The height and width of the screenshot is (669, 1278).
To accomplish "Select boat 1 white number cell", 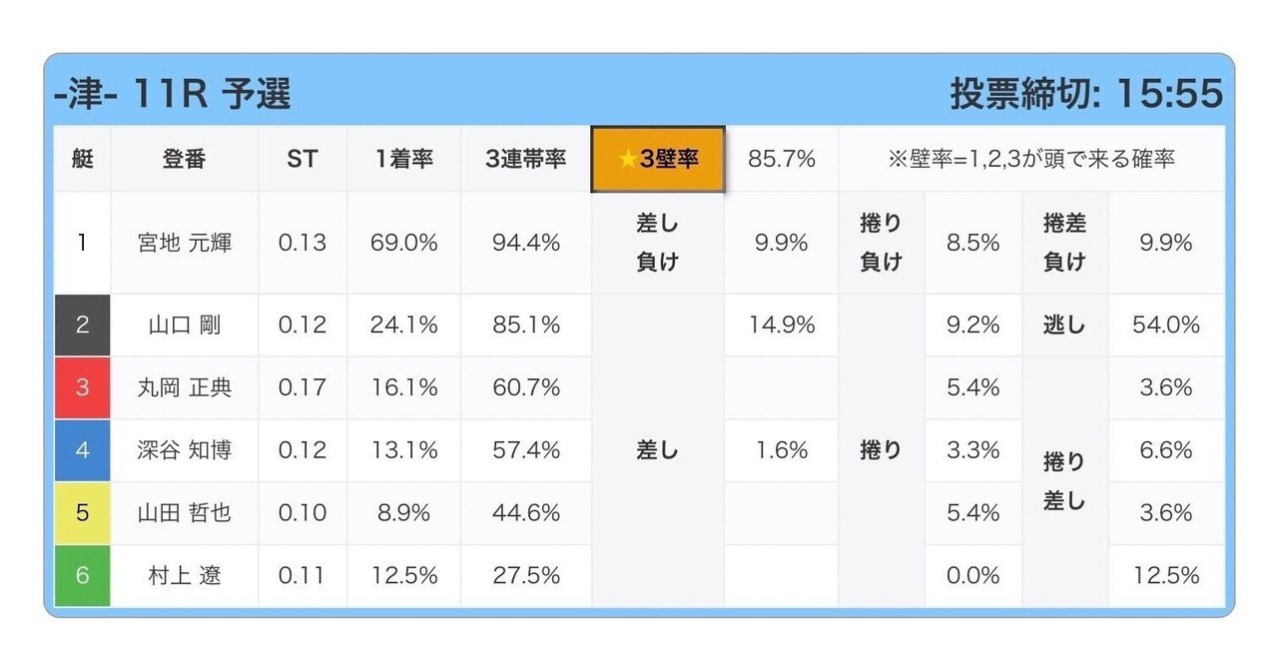I will click(x=82, y=243).
